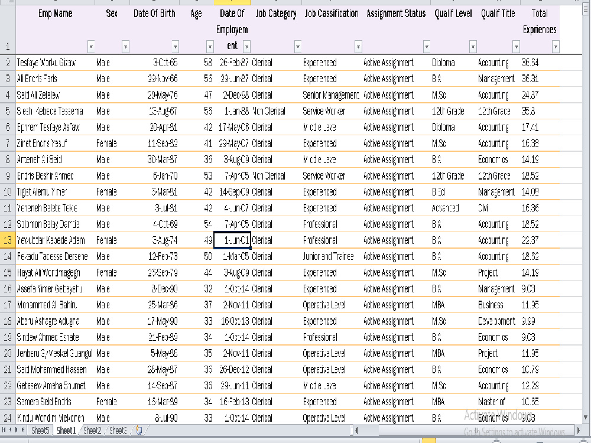Click Civil qualification title cell
The height and width of the screenshot is (443, 591).
coord(498,208)
